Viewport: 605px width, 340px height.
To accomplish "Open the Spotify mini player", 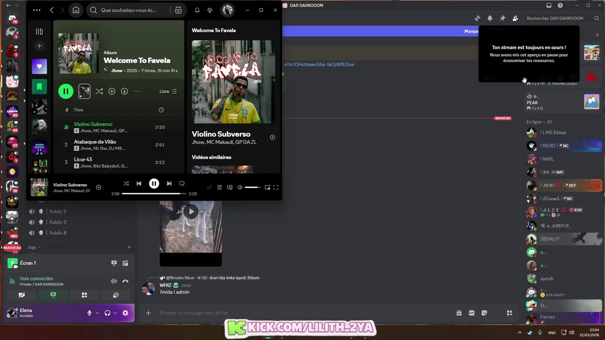I will [268, 187].
